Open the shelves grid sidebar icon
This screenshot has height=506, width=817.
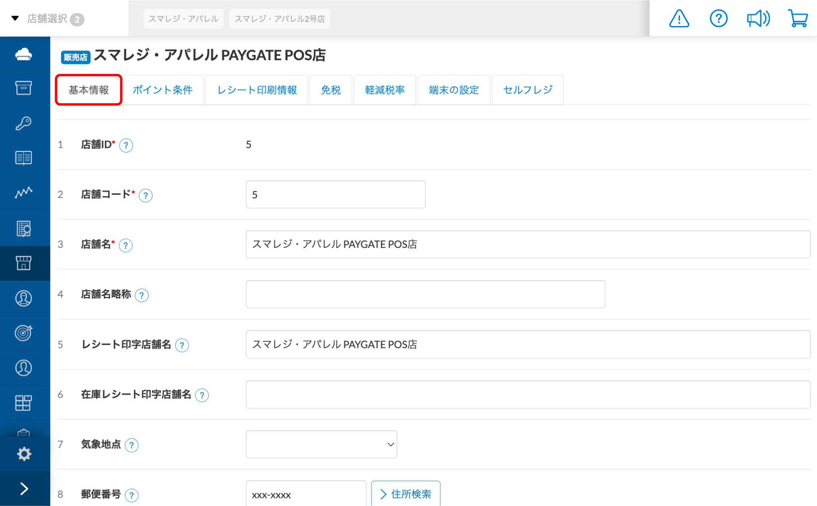24,403
